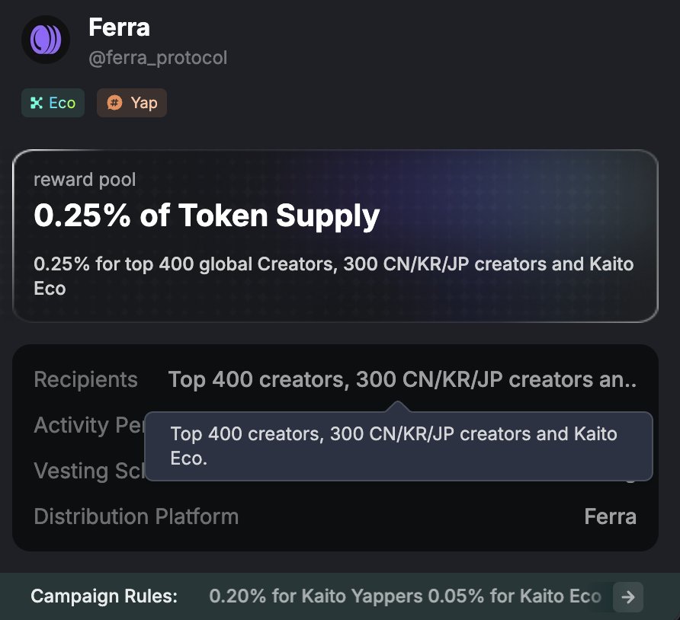Click the Ferra distribution platform value
The width and height of the screenshot is (680, 620).
[610, 516]
